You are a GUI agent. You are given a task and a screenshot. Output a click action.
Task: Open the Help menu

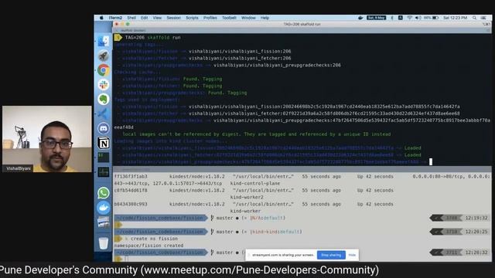click(x=265, y=18)
